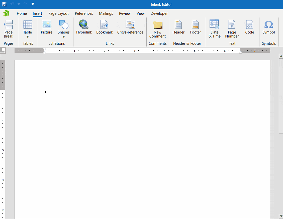Switch to the Home tab

click(x=22, y=13)
